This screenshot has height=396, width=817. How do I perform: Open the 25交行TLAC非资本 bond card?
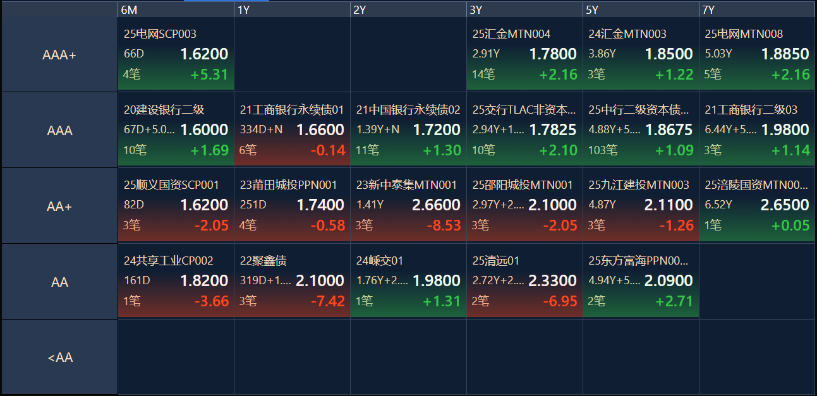tap(524, 129)
